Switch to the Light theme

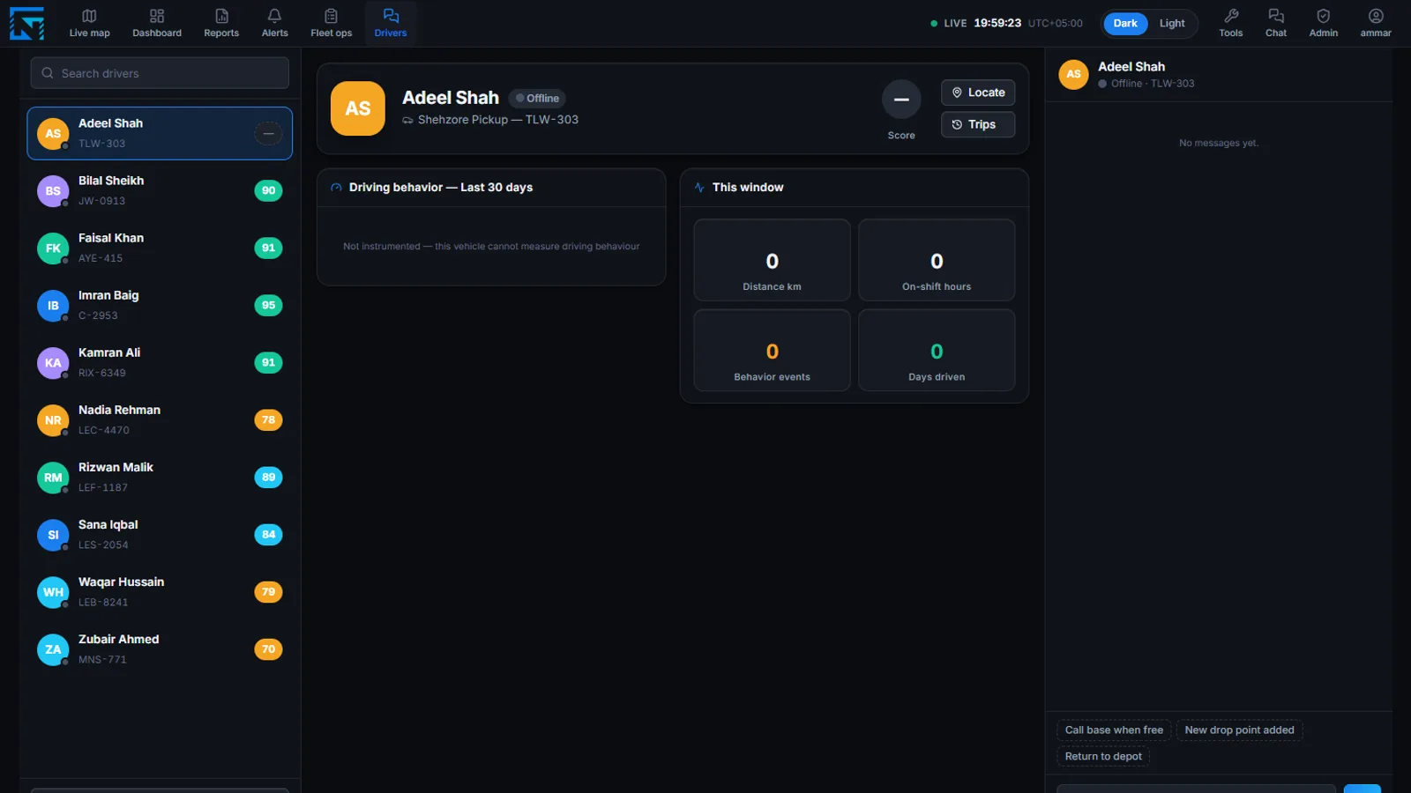click(x=1171, y=23)
